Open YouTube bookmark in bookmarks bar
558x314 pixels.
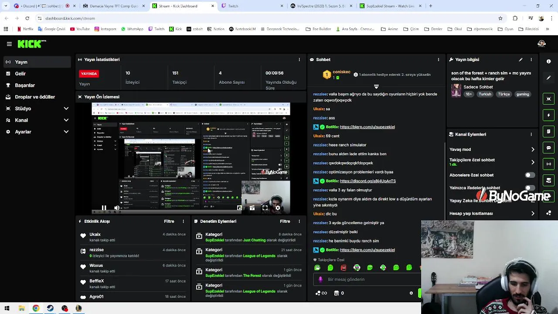pyautogui.click(x=80, y=29)
